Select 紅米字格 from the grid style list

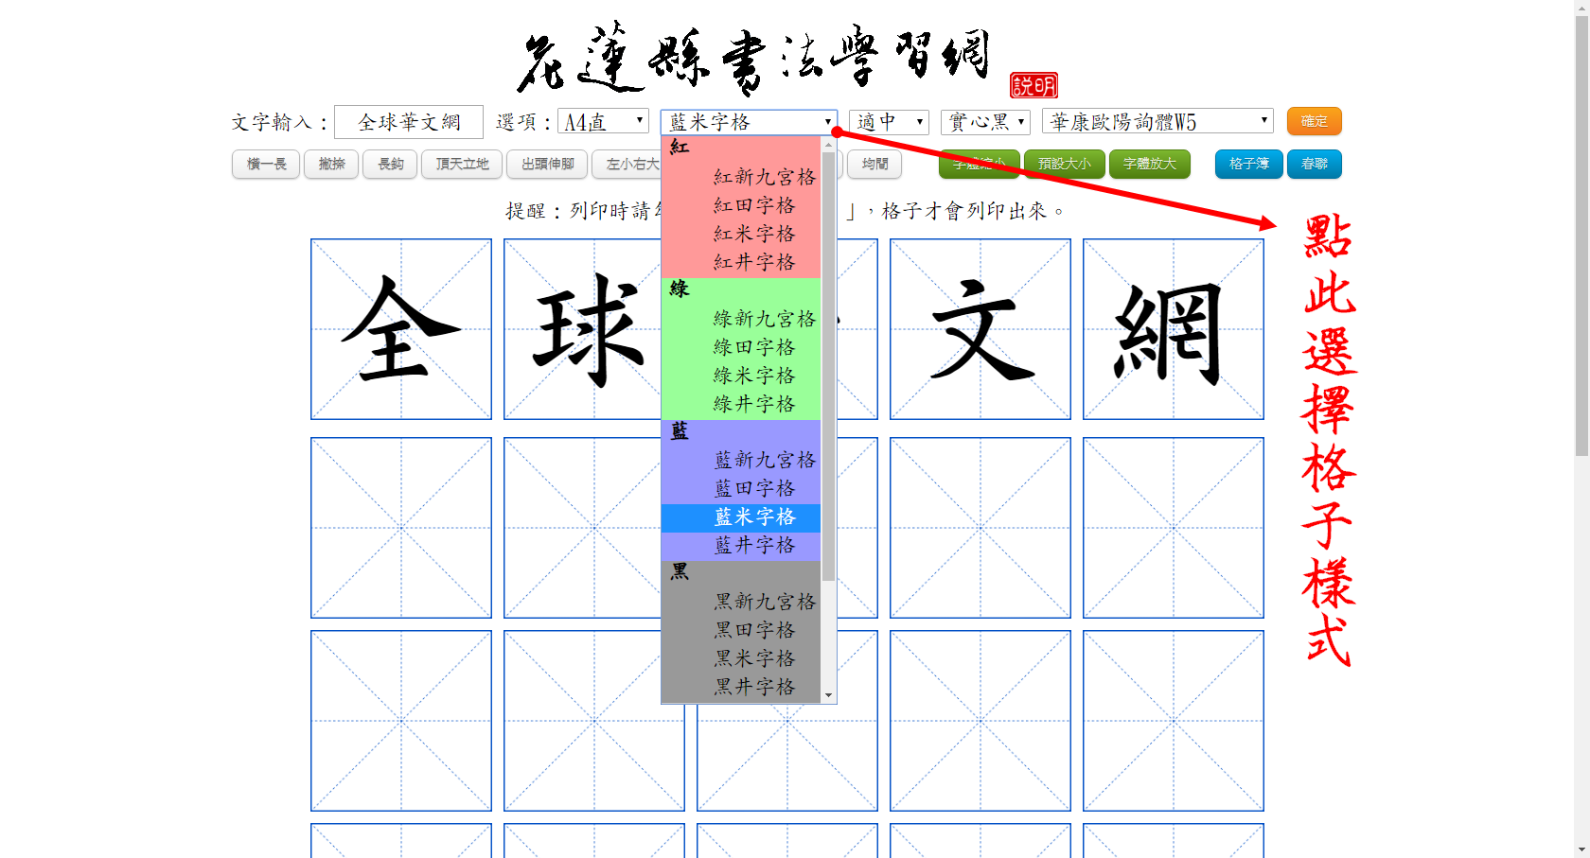(x=756, y=234)
